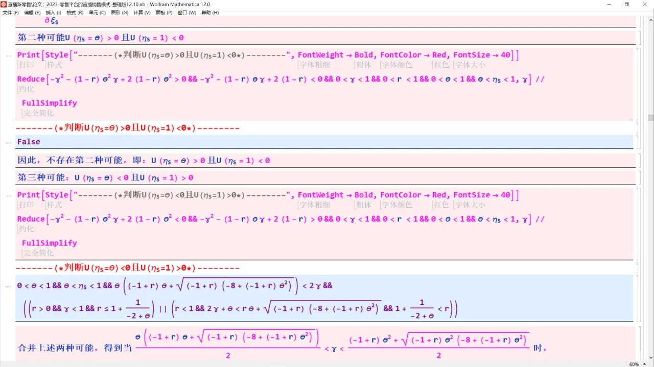This screenshot has height=367, width=654.
Task: Click the text '合并上述两种可能，得到当'
Action: click(x=75, y=348)
